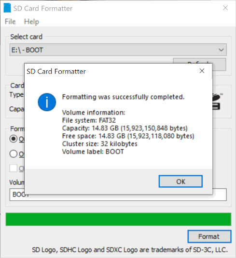236x258 pixels.
Task: Open the Help menu
Action: 31,22
